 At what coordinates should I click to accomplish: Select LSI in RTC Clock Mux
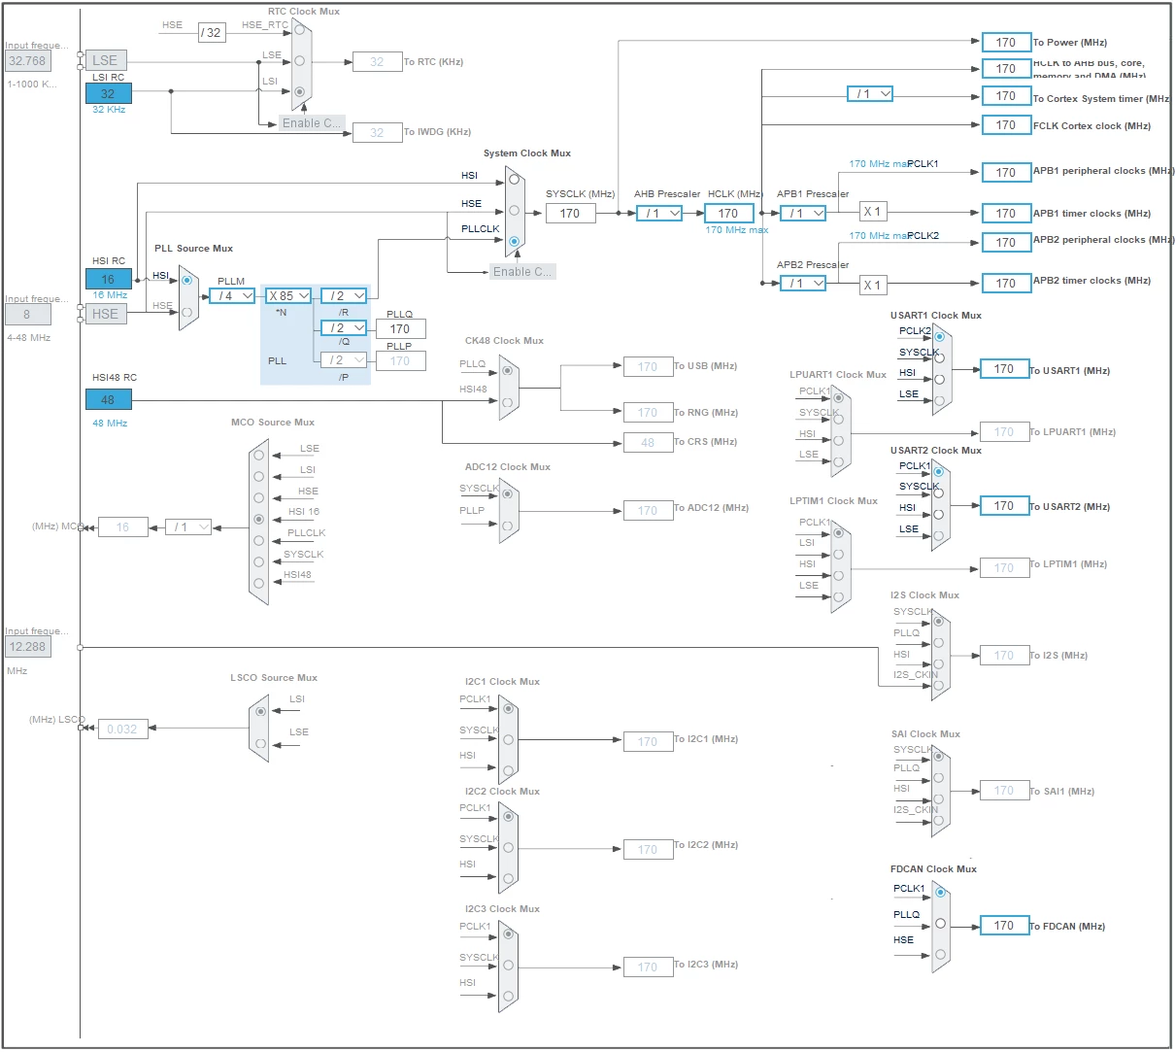click(299, 91)
